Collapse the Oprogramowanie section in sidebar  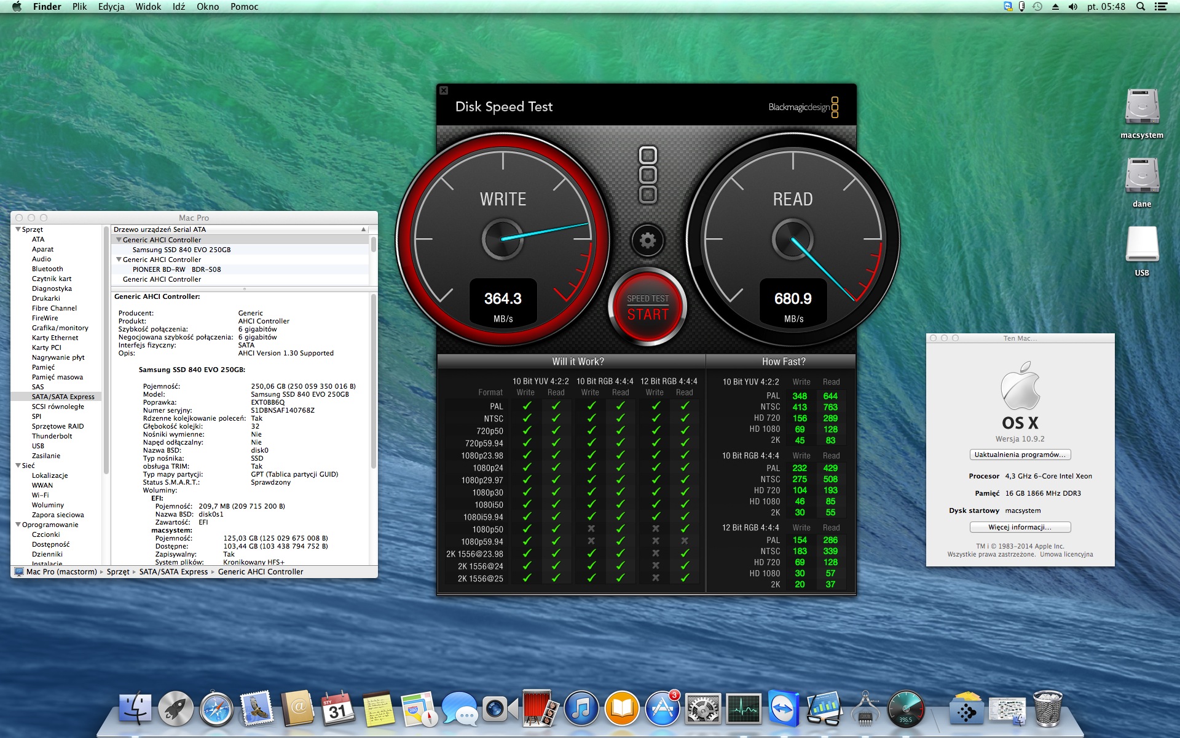18,525
